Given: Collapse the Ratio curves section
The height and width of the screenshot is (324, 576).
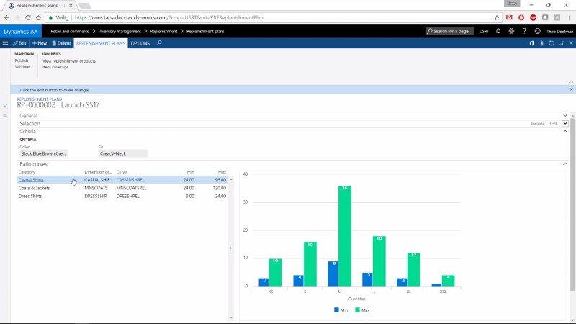Looking at the screenshot, I should click(x=564, y=164).
